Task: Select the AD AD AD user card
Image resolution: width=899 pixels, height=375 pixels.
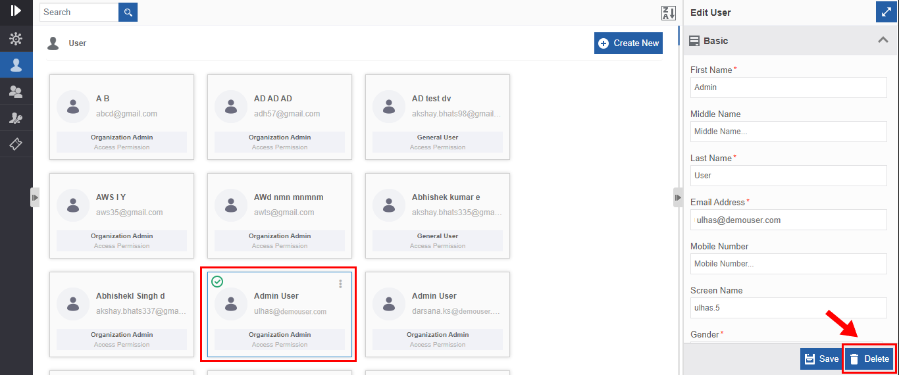Action: pos(280,116)
